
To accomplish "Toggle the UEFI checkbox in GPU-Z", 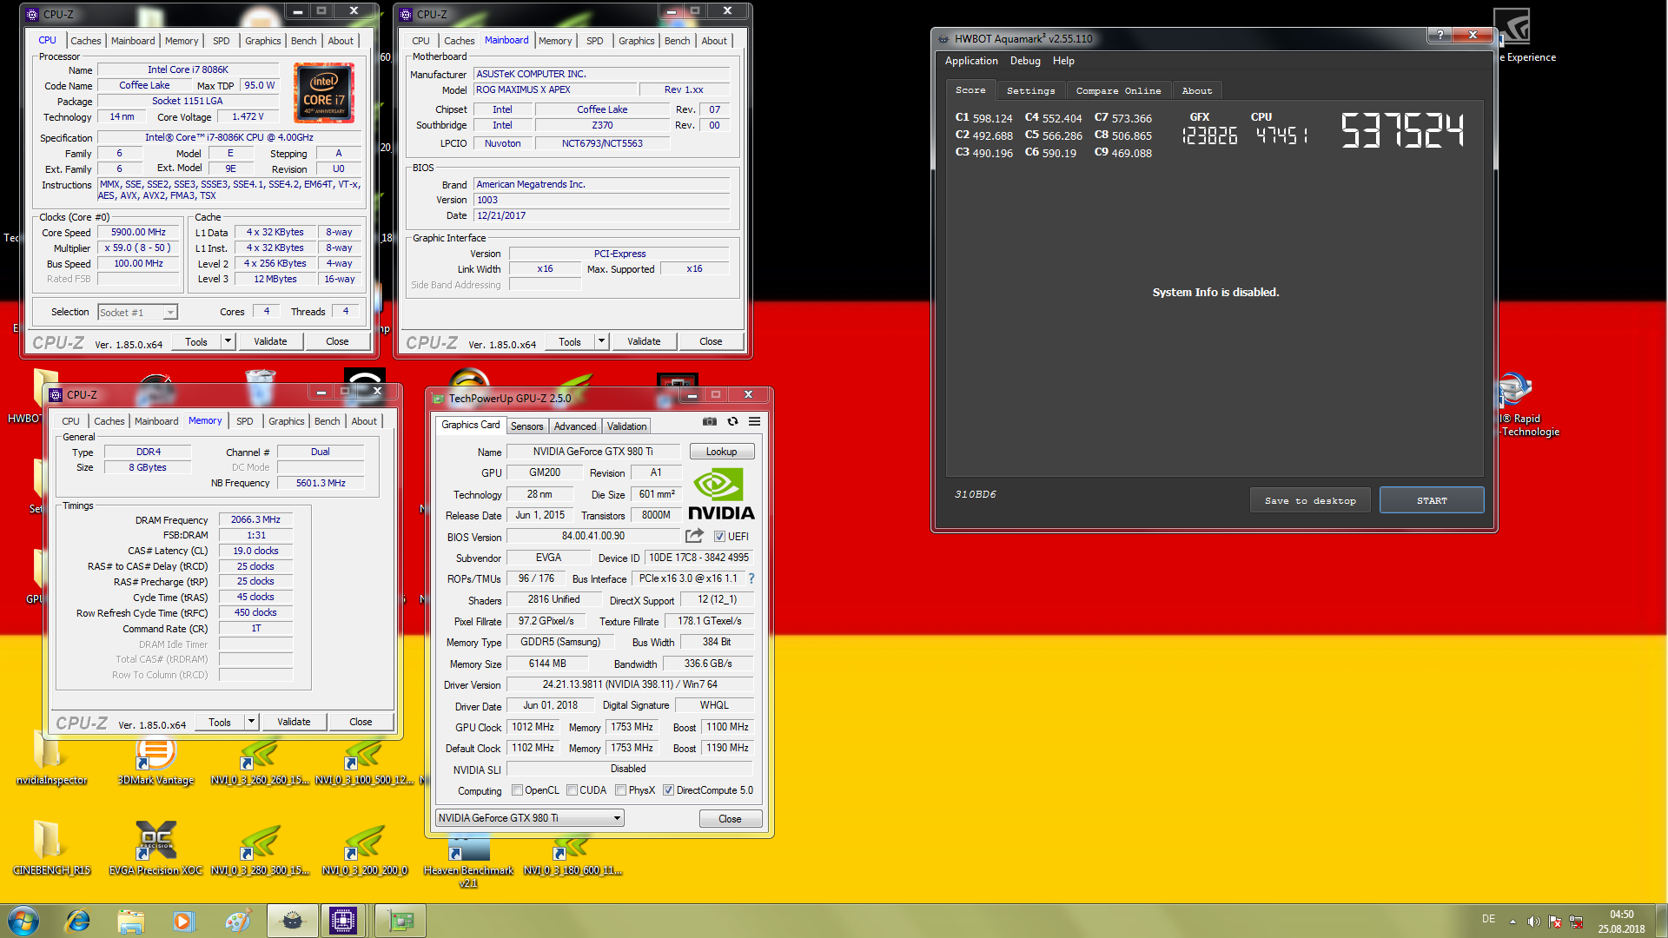I will (x=719, y=537).
